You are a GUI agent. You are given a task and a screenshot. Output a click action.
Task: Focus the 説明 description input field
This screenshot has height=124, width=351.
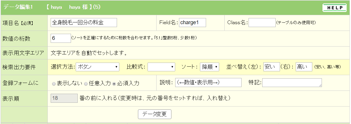[208, 83]
